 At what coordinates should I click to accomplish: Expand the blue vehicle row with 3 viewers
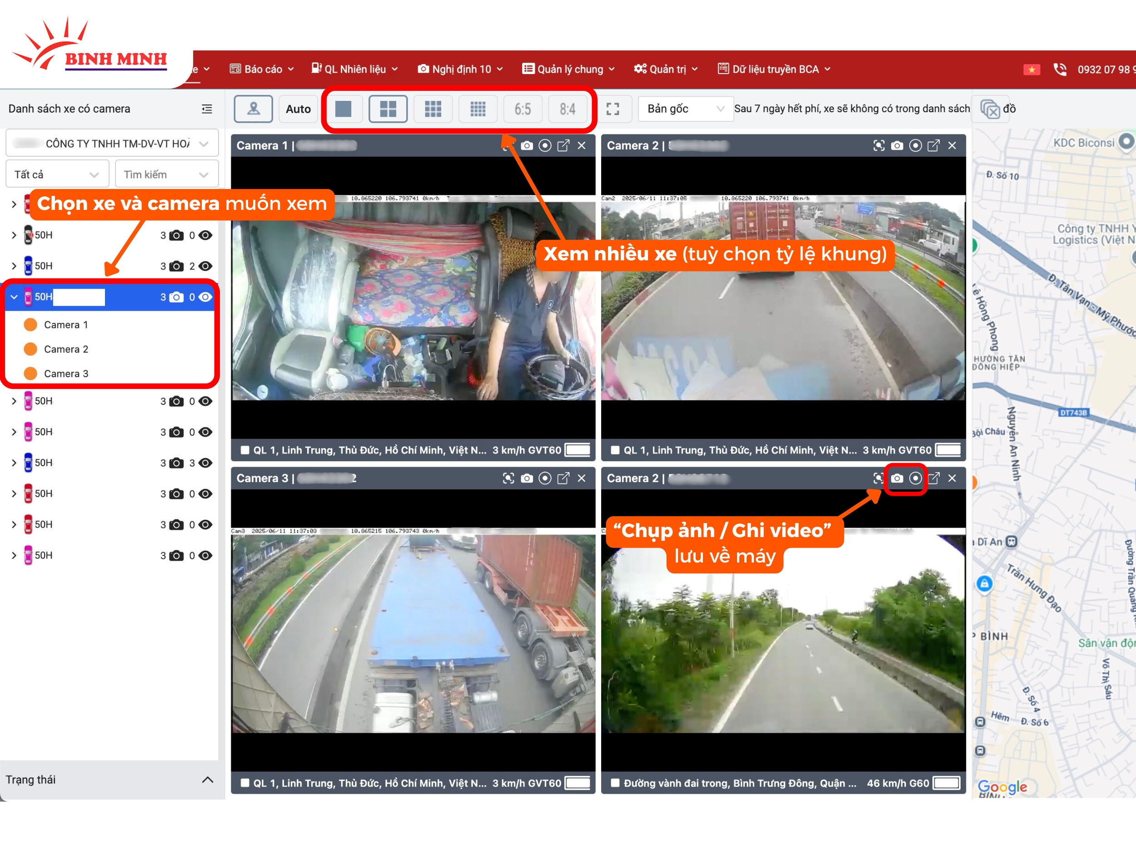point(14,463)
